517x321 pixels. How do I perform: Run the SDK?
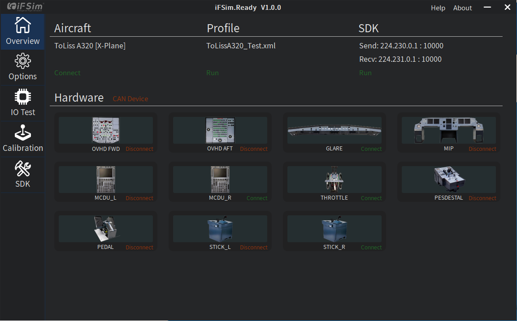[365, 73]
